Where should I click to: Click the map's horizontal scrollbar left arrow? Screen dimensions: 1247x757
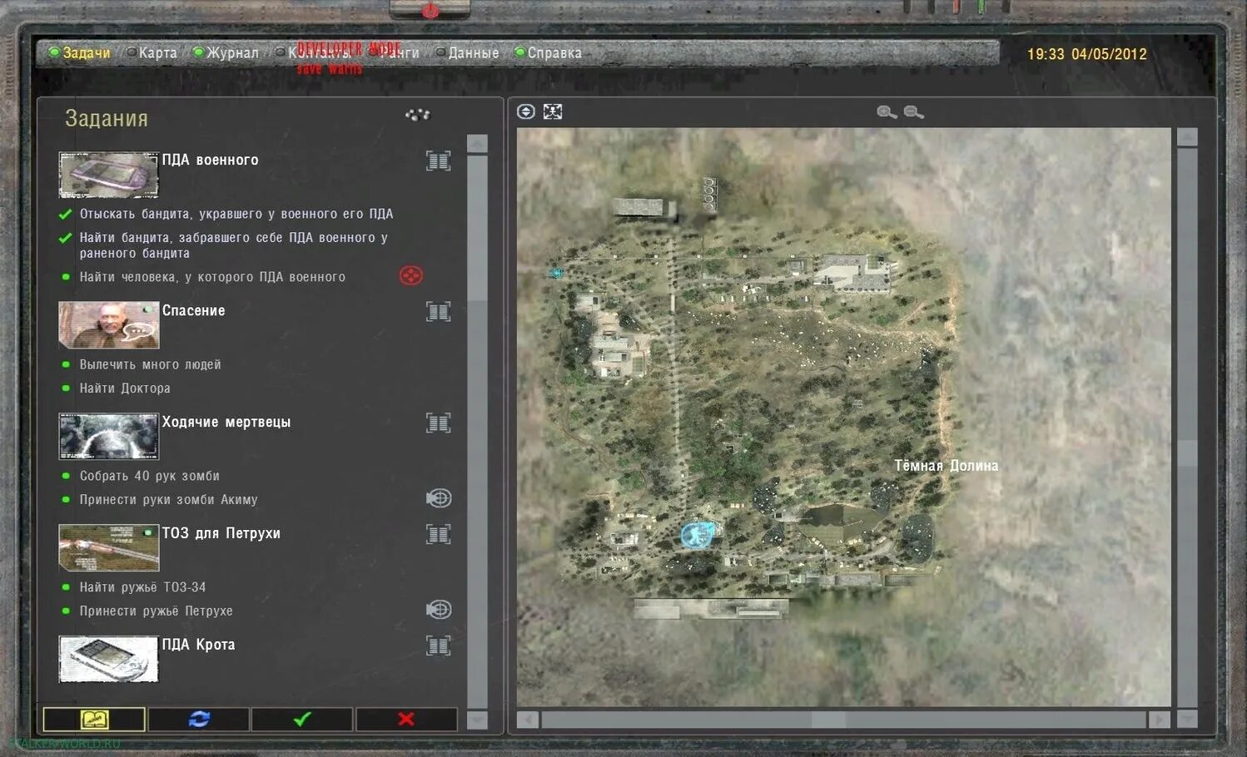527,720
